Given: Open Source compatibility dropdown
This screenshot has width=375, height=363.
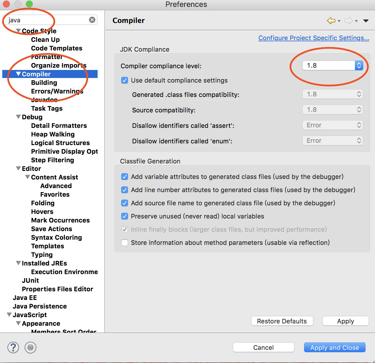Looking at the screenshot, I should (333, 110).
